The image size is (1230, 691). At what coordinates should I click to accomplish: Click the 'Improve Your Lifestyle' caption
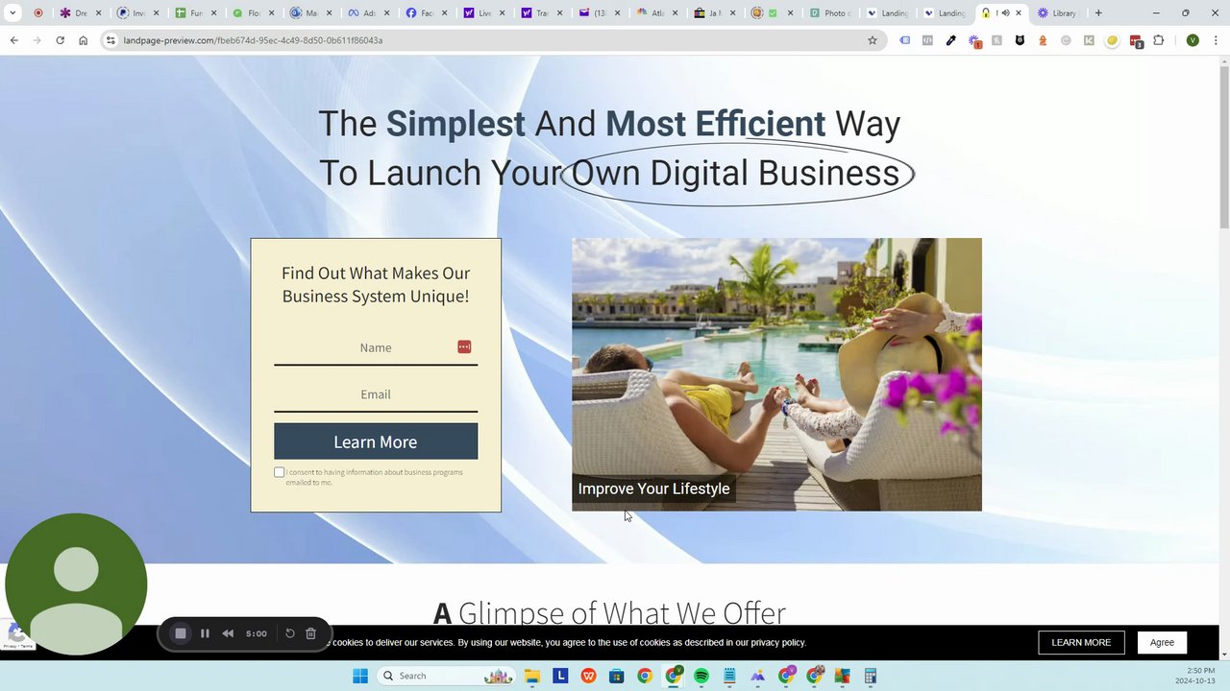(x=653, y=488)
